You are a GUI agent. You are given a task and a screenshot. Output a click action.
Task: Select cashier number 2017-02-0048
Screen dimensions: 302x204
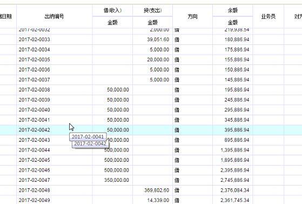coord(34,190)
